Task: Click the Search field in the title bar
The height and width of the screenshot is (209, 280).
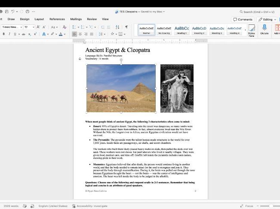Action: click(x=257, y=12)
